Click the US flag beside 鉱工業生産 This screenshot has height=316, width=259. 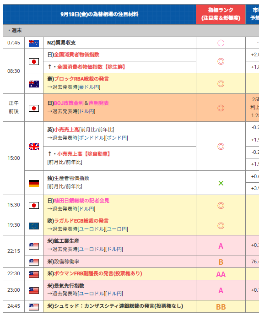point(34,246)
